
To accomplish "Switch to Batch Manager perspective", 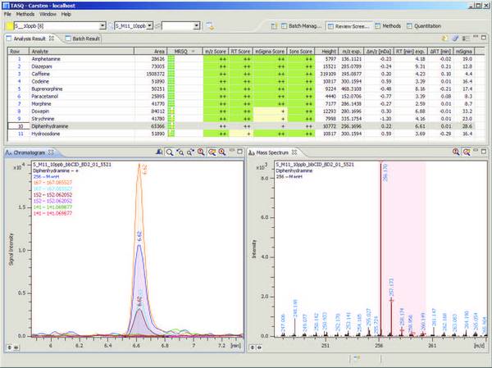I will (302, 26).
